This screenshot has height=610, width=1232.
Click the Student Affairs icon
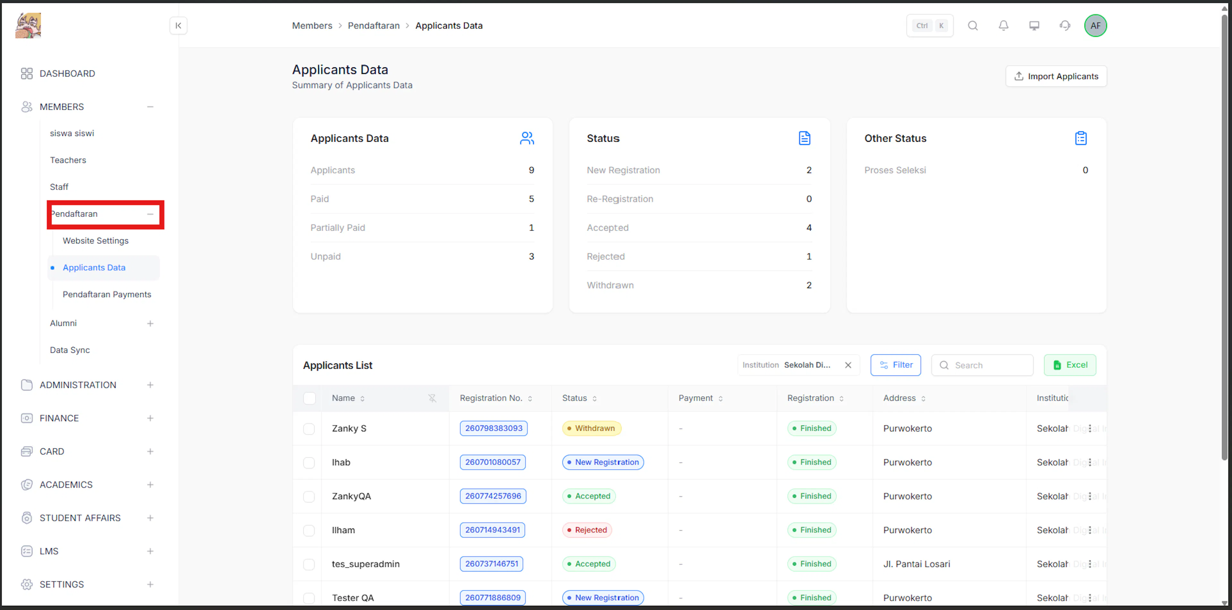point(27,518)
